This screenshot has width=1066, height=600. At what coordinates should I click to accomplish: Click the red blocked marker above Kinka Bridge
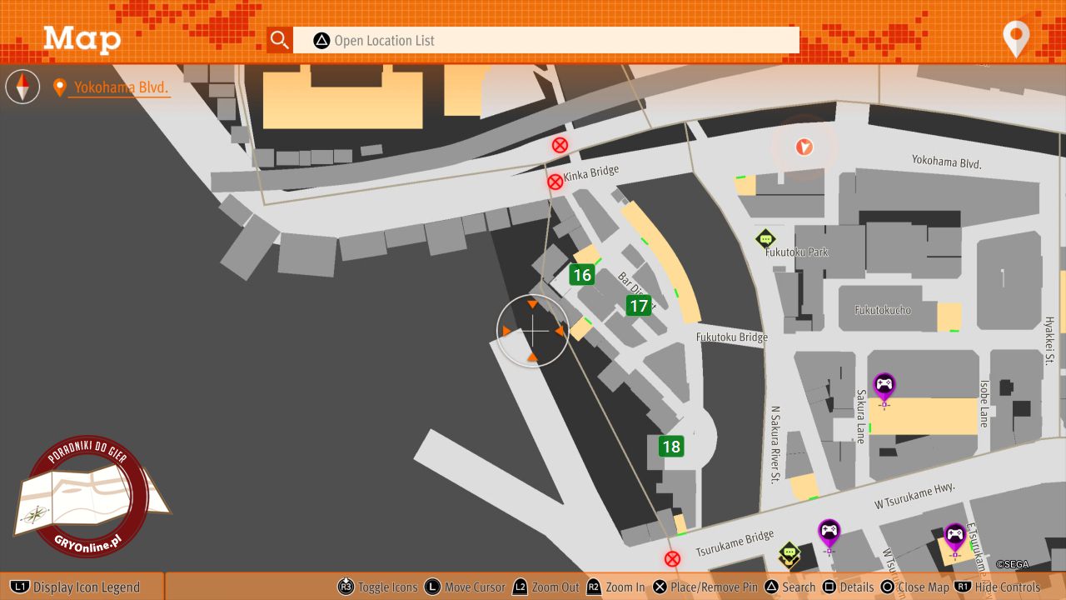pos(560,145)
